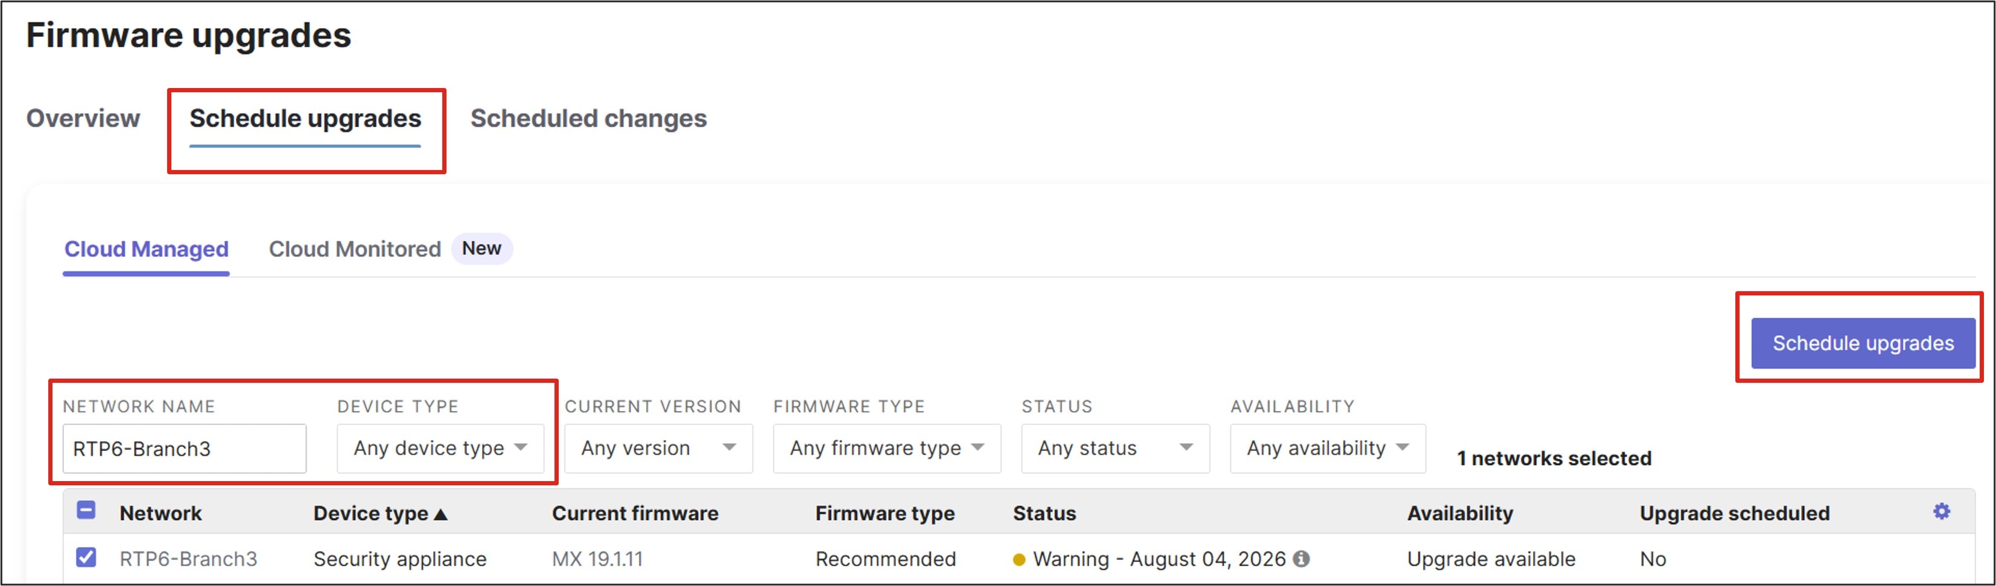Click the 1 networks selected text

1554,458
